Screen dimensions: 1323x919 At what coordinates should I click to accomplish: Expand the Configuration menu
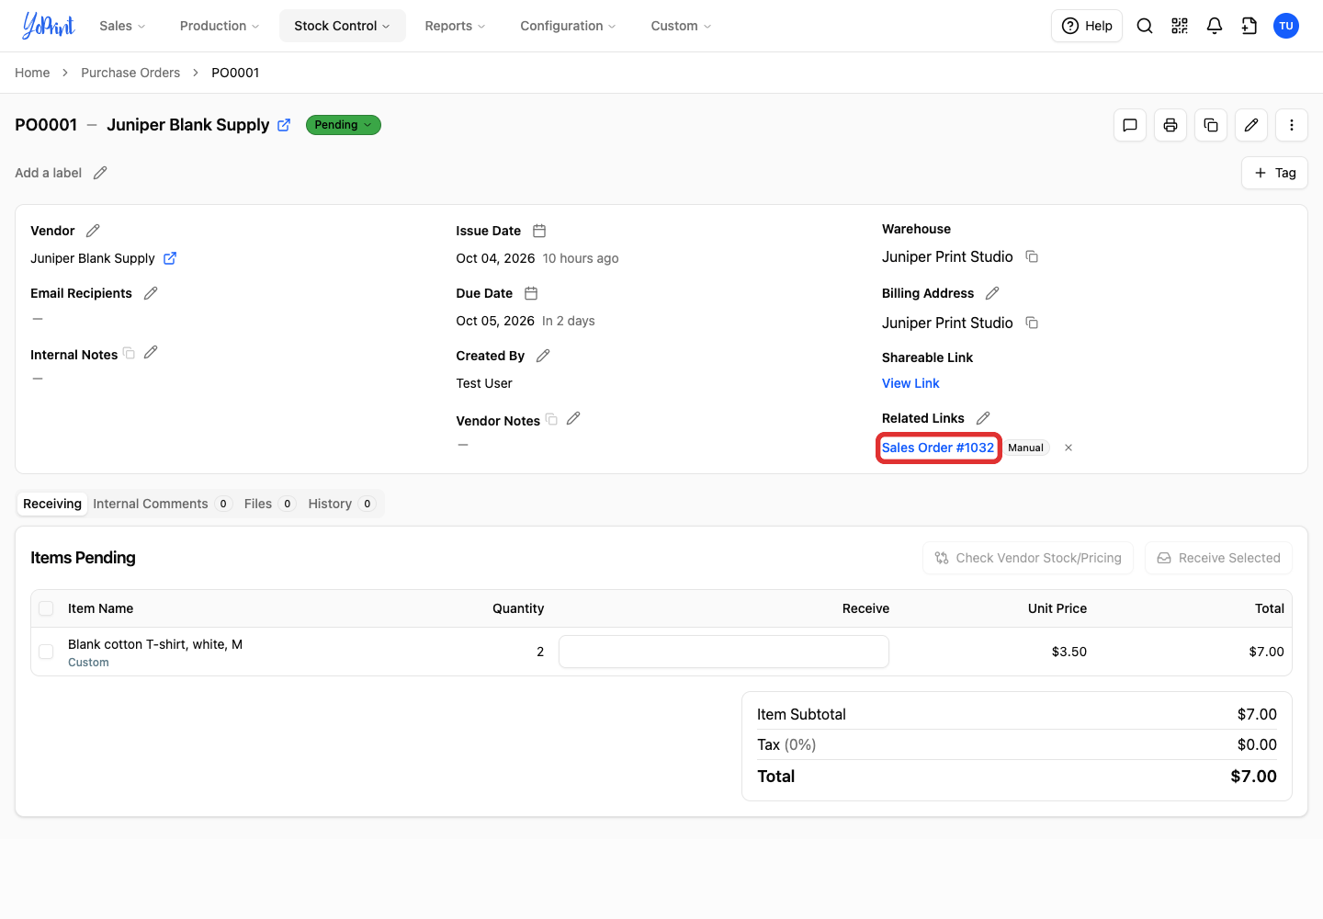click(x=568, y=26)
